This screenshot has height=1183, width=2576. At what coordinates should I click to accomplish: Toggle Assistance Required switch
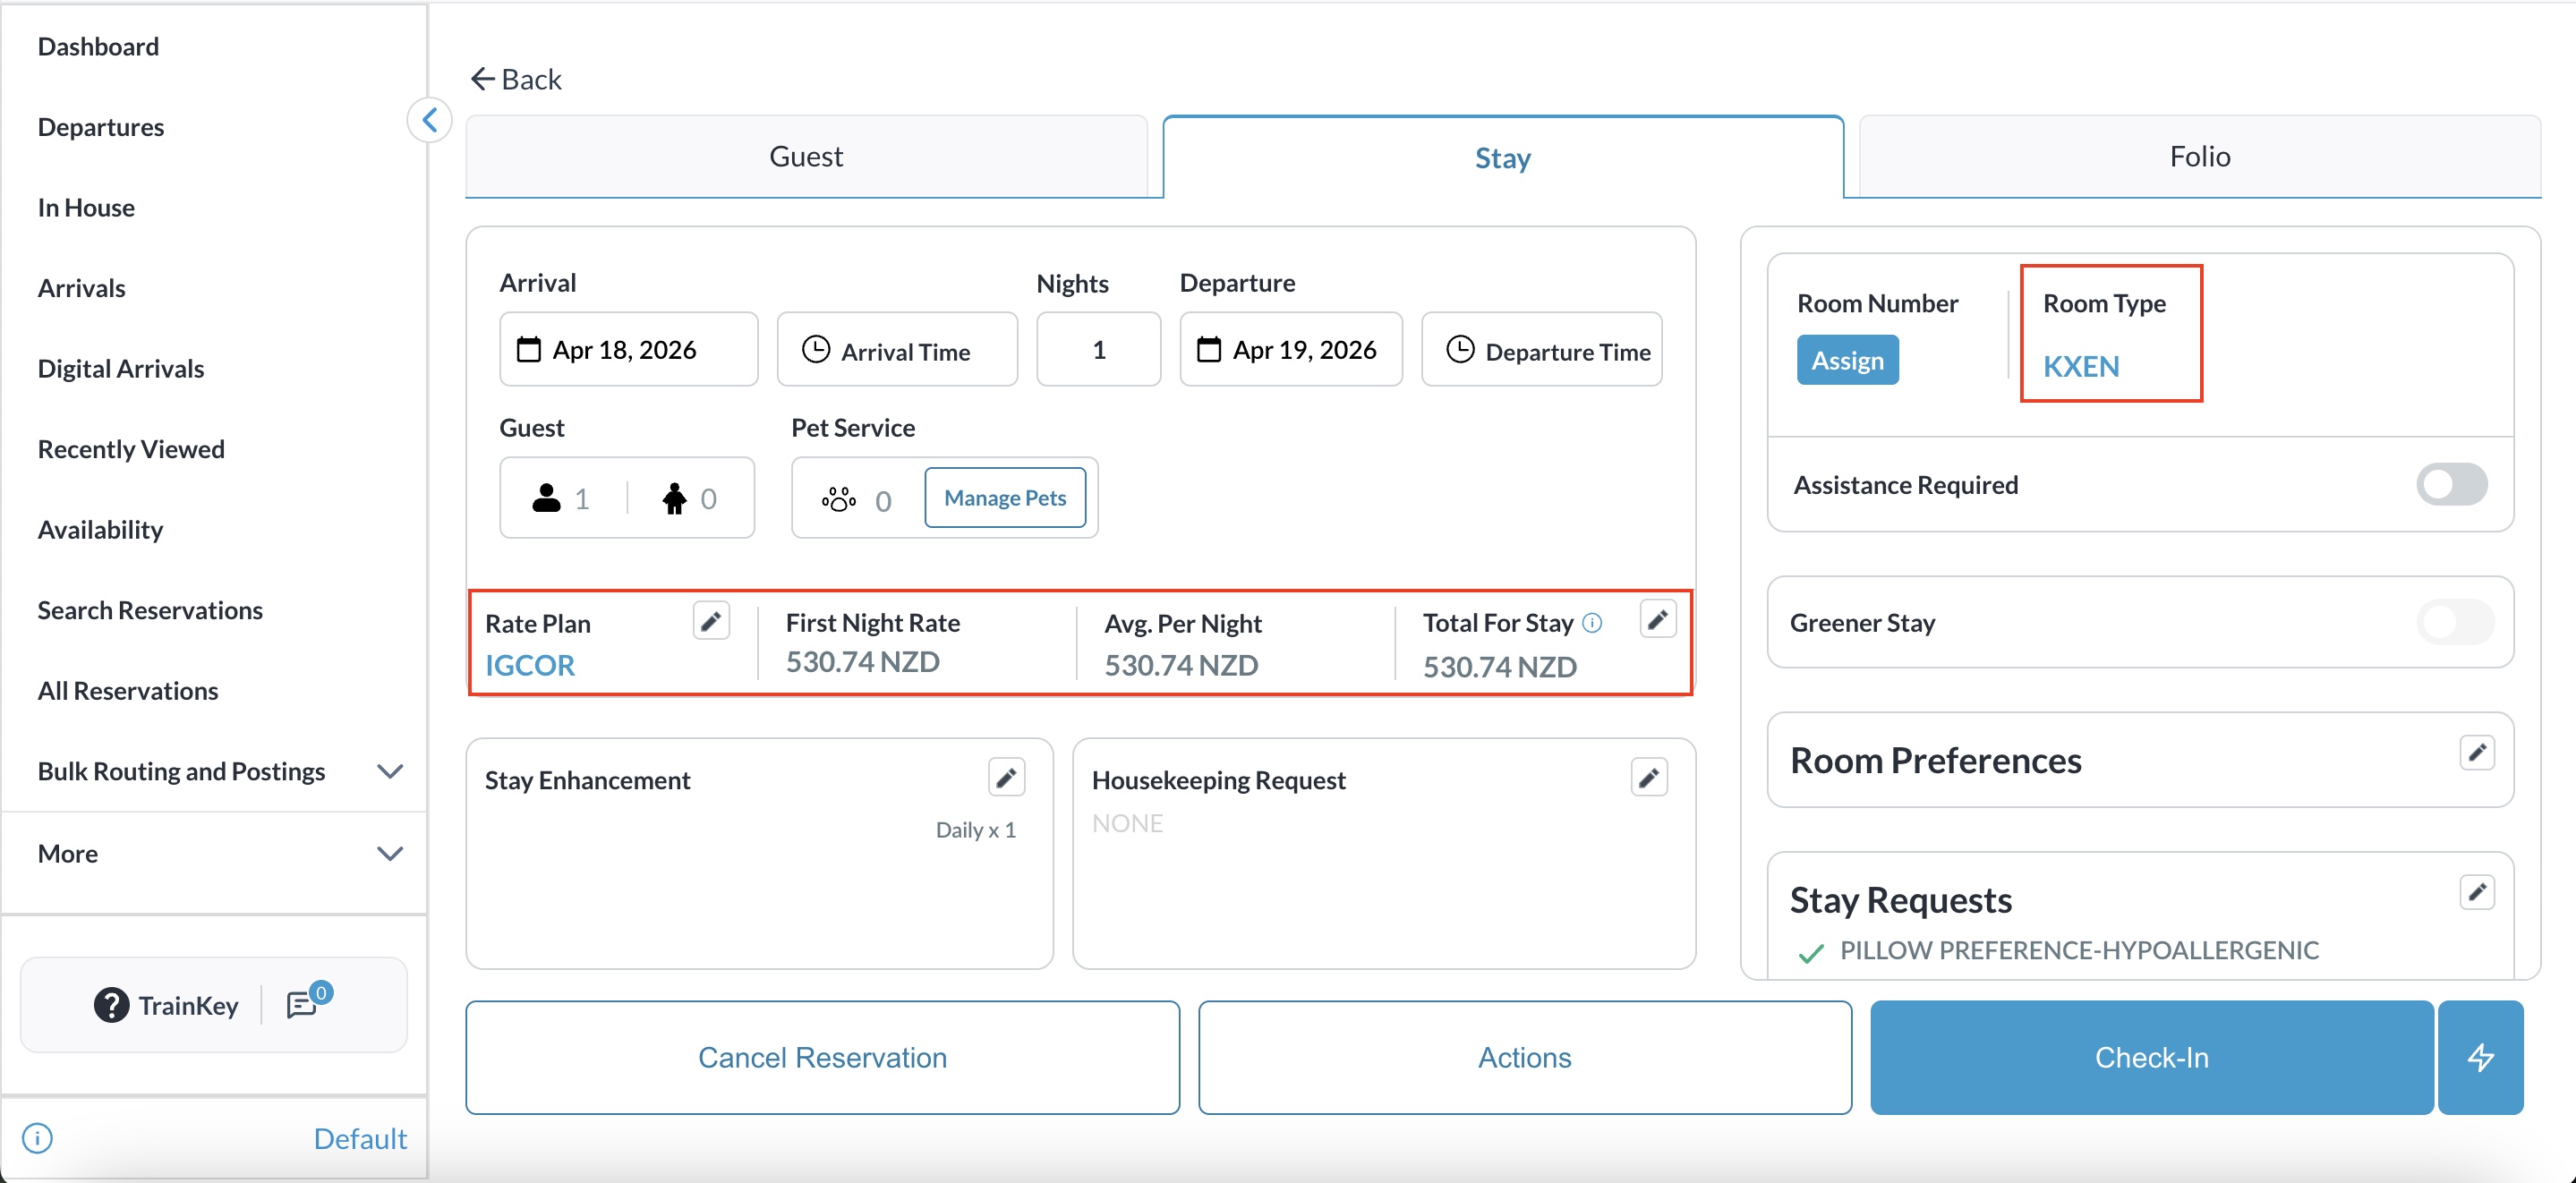click(2451, 484)
